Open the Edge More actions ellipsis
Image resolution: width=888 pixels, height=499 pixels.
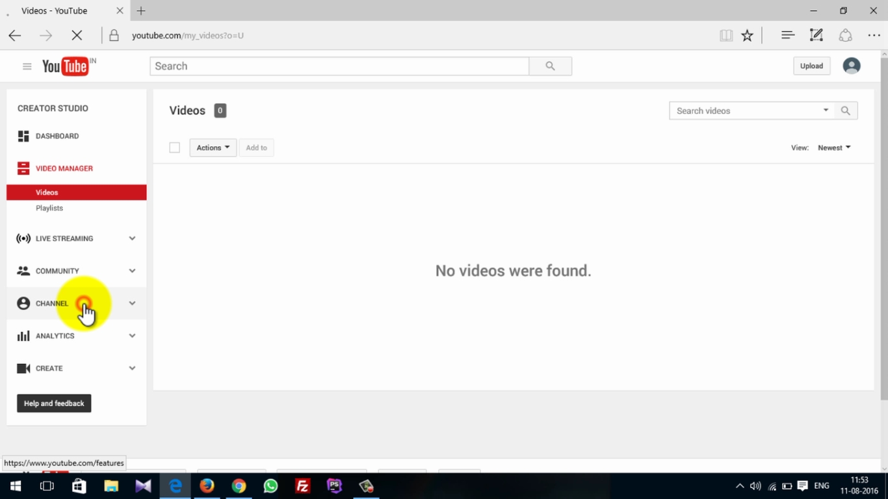(874, 36)
